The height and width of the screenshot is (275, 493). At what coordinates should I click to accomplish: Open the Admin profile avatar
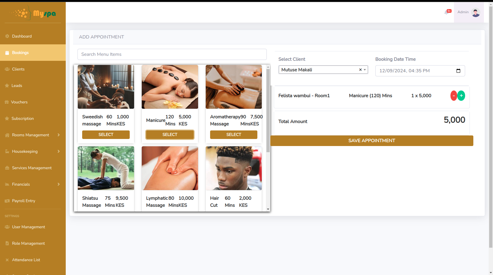(475, 12)
